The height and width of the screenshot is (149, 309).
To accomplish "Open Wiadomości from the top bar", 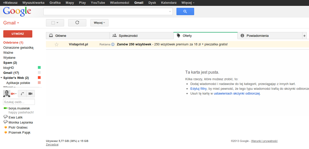I will (x=120, y=3).
